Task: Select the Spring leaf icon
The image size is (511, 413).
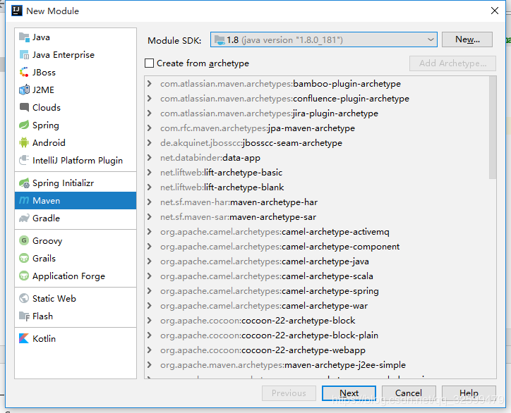Action: click(24, 125)
